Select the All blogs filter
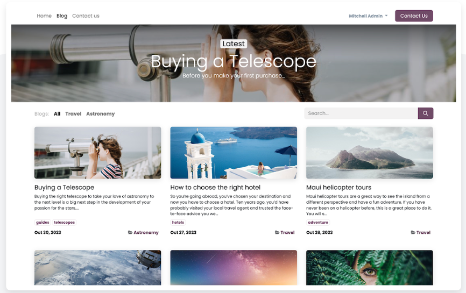Viewport: 466px width, 293px height. pyautogui.click(x=57, y=113)
